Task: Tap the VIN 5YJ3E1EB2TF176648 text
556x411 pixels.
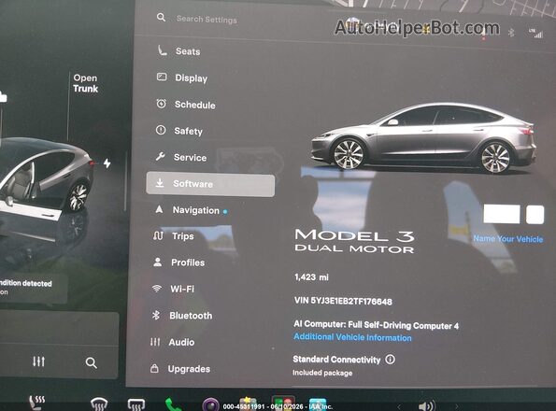Action: click(x=343, y=301)
